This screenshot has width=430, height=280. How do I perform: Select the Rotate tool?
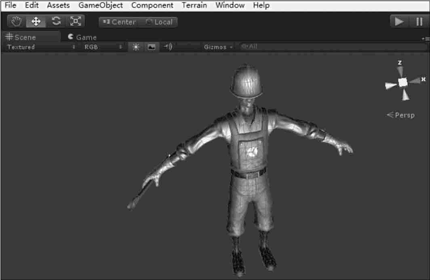56,22
